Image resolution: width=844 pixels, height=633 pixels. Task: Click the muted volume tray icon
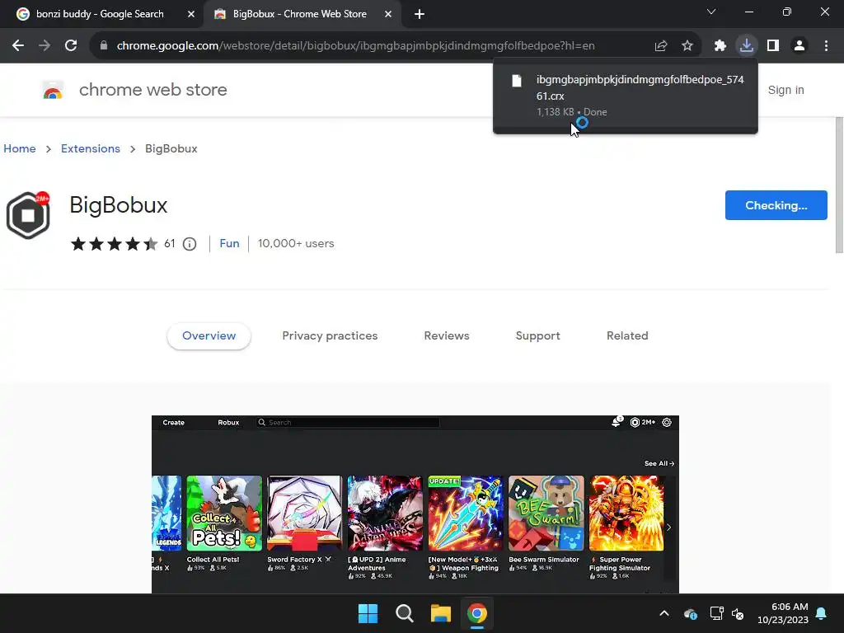[x=738, y=613]
